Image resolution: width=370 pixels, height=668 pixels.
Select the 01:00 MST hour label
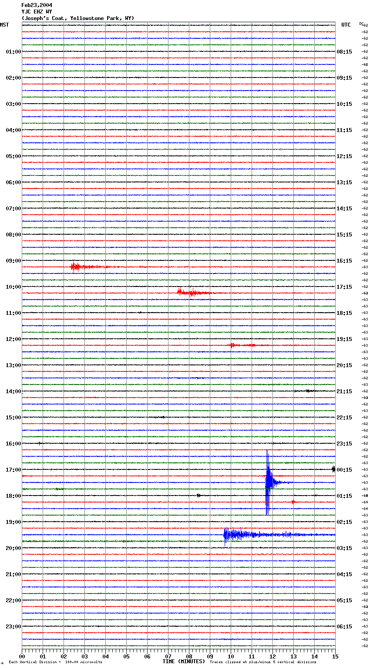click(x=13, y=52)
